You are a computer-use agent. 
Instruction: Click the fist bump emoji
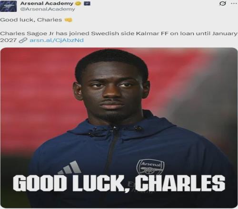tap(68, 20)
